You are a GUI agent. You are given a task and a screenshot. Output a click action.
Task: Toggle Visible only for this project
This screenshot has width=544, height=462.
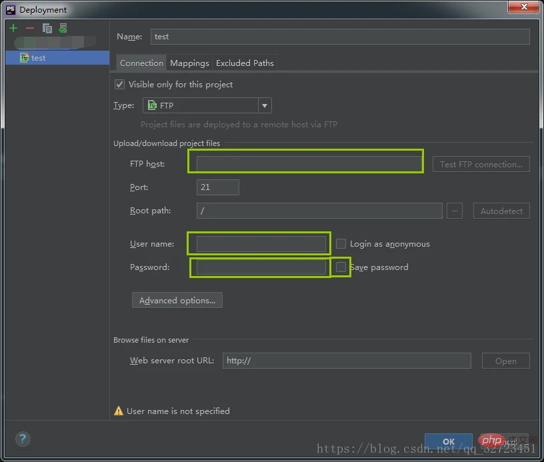tap(120, 85)
